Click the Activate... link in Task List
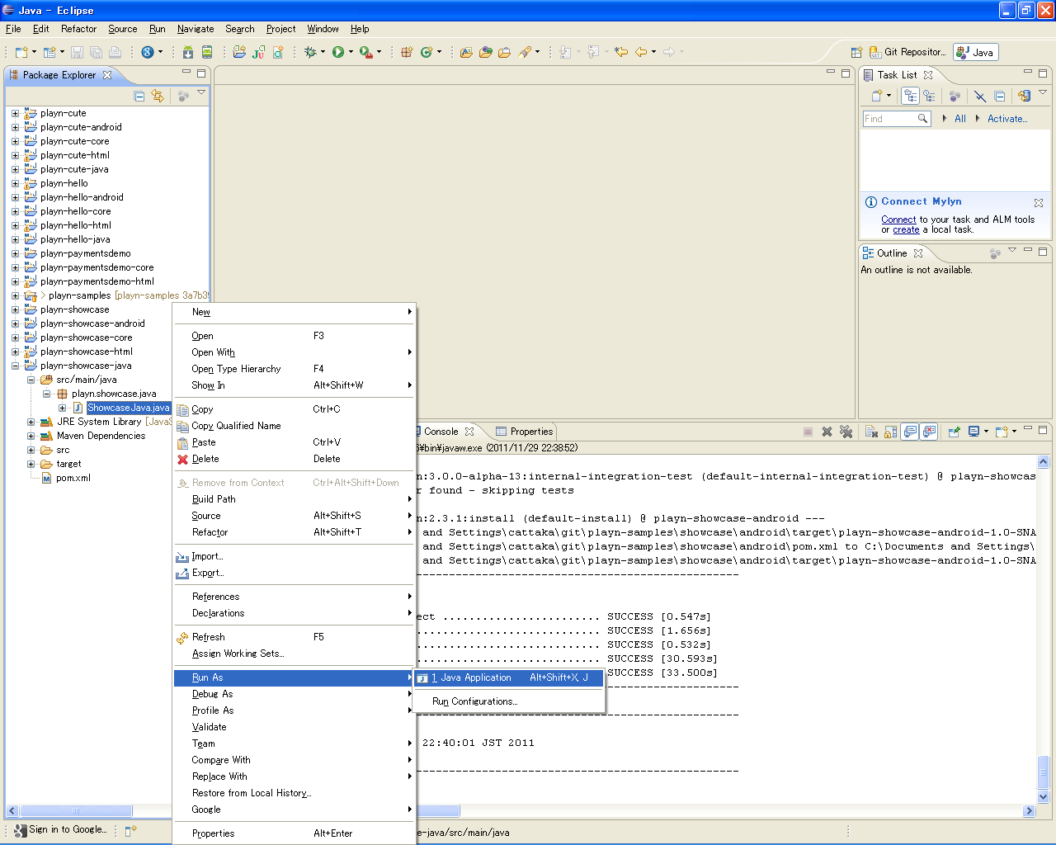The width and height of the screenshot is (1056, 845). [x=1007, y=119]
